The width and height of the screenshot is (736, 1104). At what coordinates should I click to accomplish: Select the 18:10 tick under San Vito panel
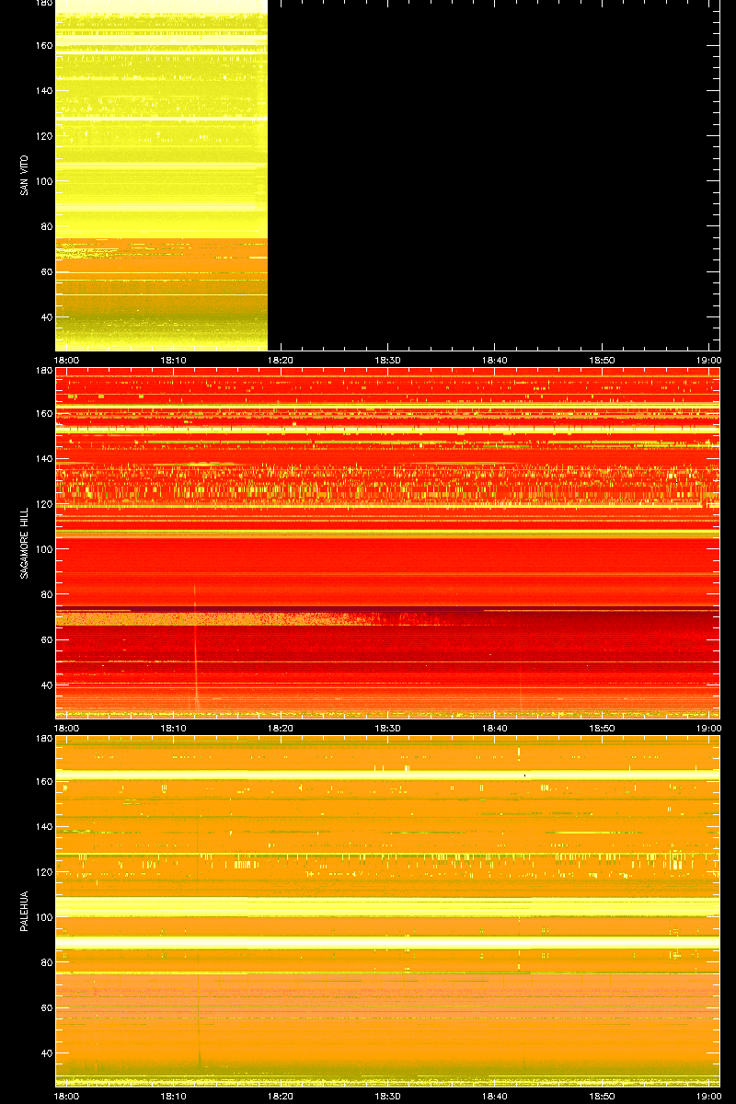point(174,361)
